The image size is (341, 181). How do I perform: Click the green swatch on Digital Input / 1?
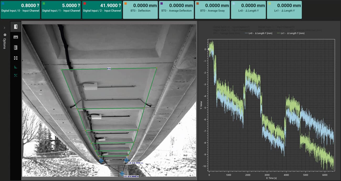coord(44,3)
